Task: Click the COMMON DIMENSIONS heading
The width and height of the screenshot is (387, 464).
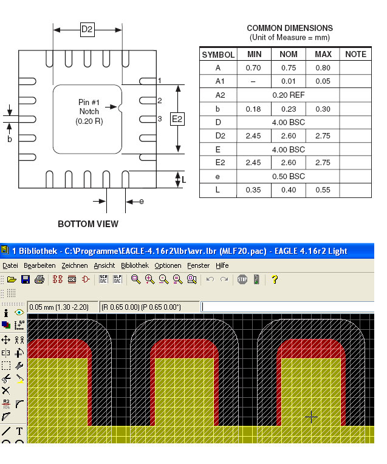Action: click(x=290, y=28)
